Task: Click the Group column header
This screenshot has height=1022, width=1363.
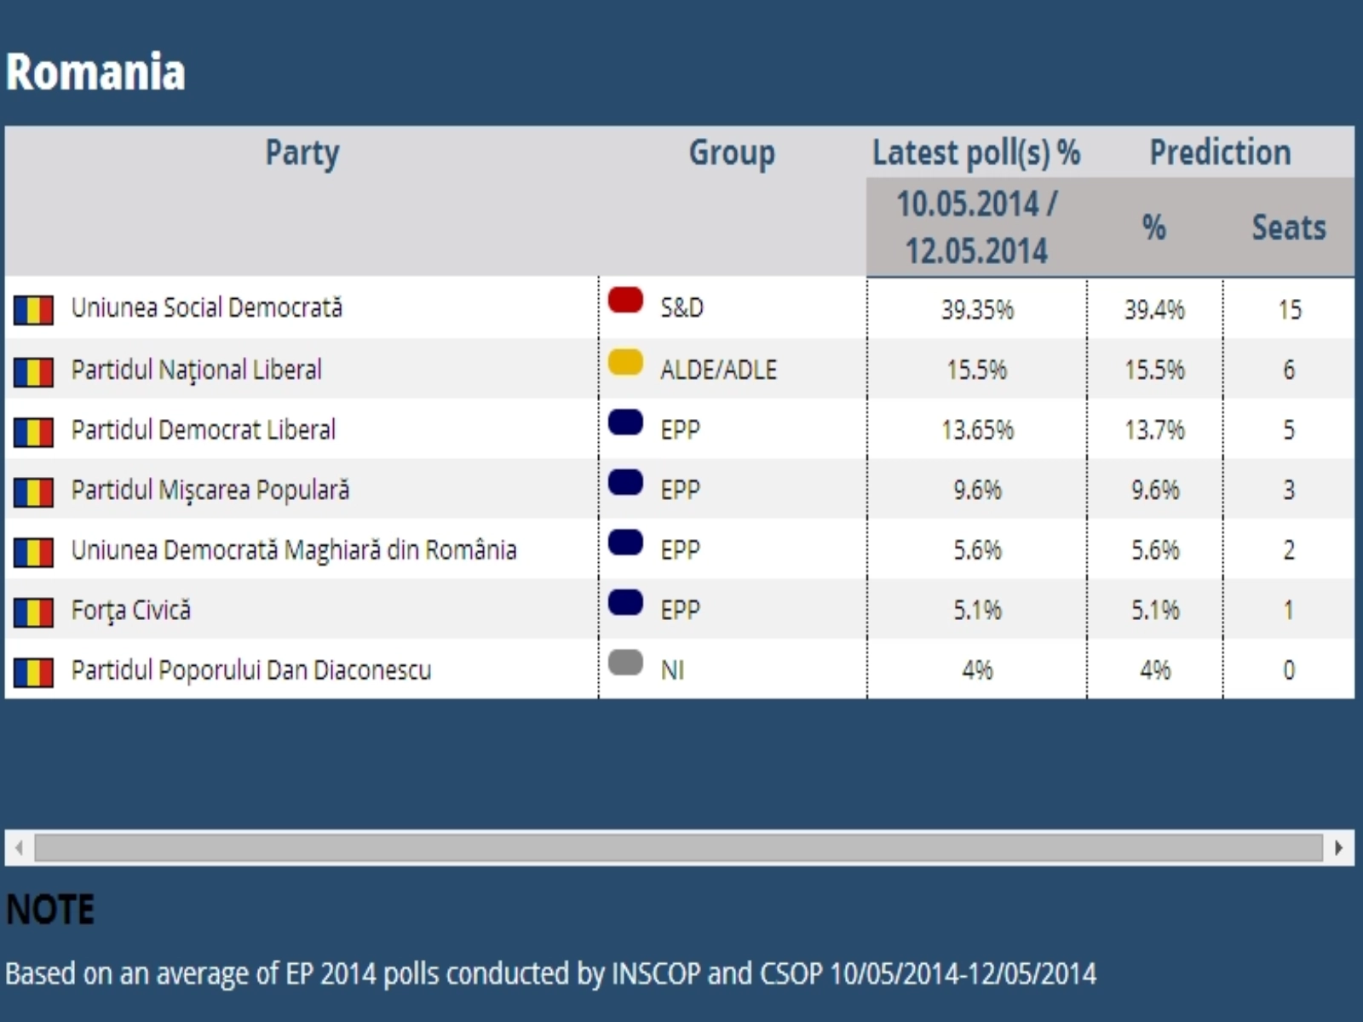Action: pos(732,153)
